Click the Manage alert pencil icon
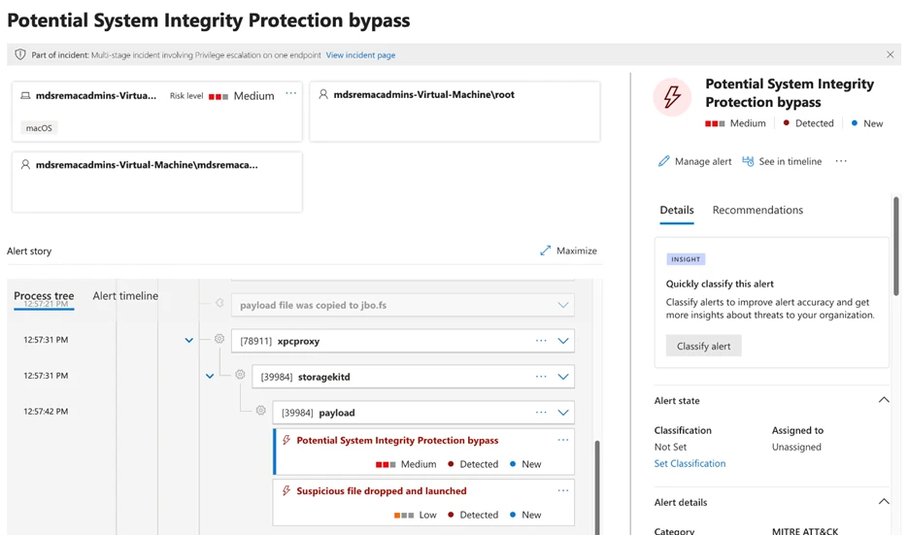The image size is (909, 535). 664,161
